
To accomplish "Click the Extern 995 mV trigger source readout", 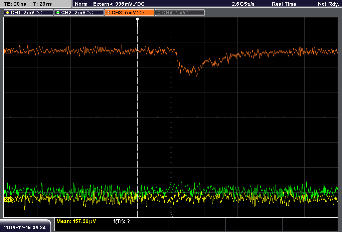I will pyautogui.click(x=119, y=4).
